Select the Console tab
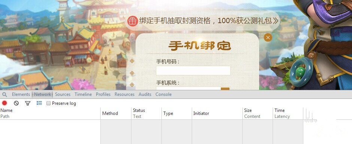The height and width of the screenshot is (144, 352). pyautogui.click(x=163, y=94)
